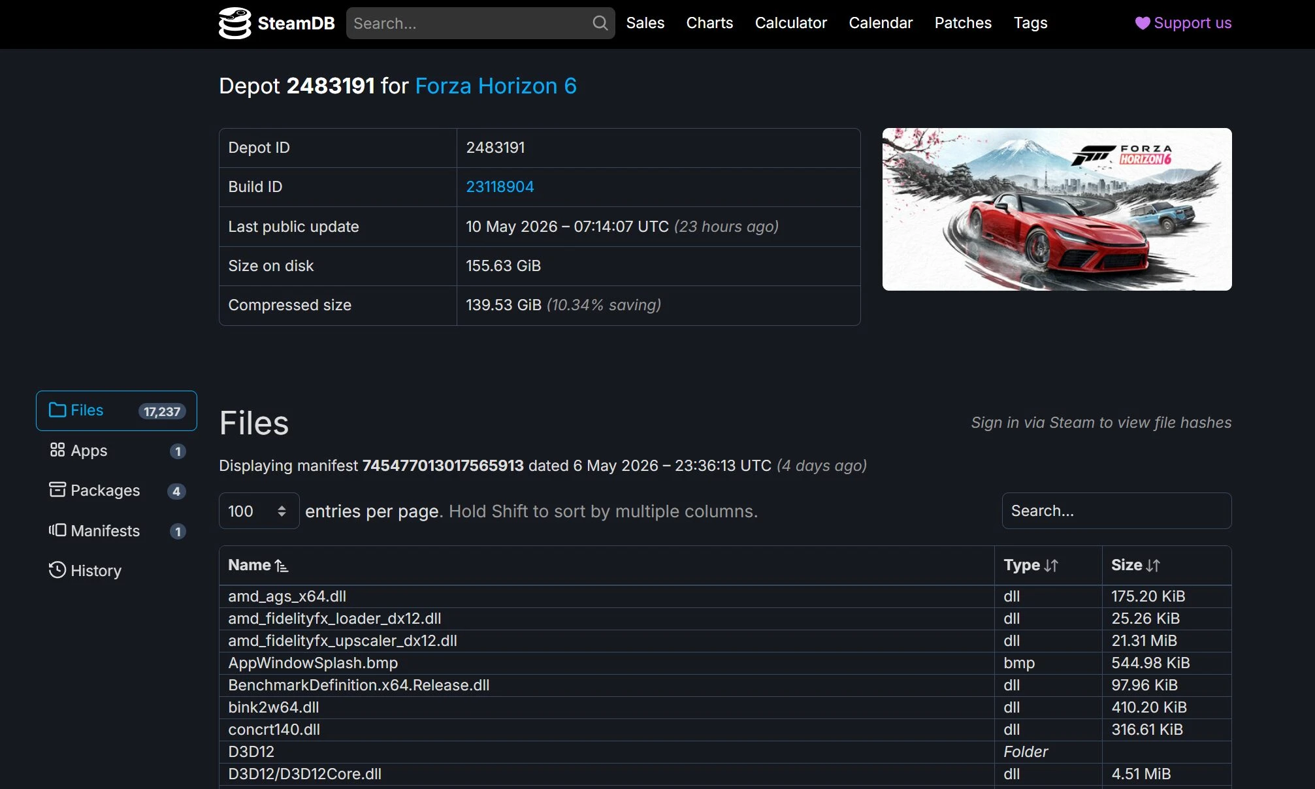
Task: Click the Apps grid icon in sidebar
Action: [x=57, y=450]
